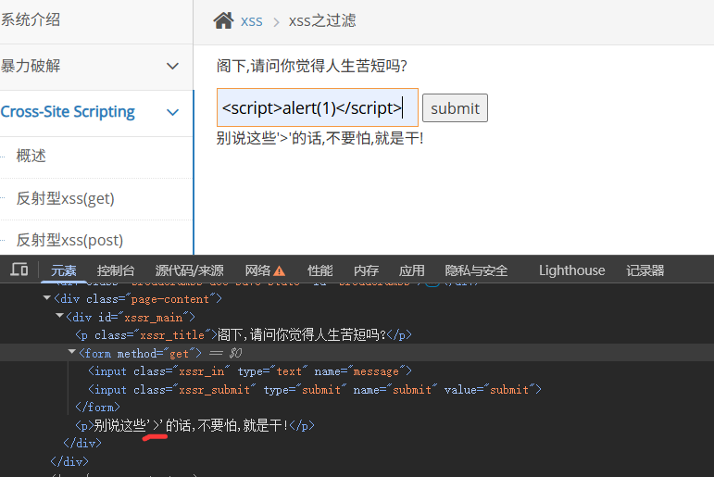This screenshot has width=714, height=477.
Task: Click the home icon in breadcrumb
Action: point(223,20)
